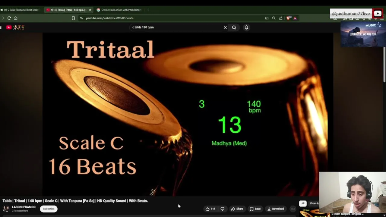The width and height of the screenshot is (386, 217).
Task: Switch to Online Harmonium tab
Action: 119,10
